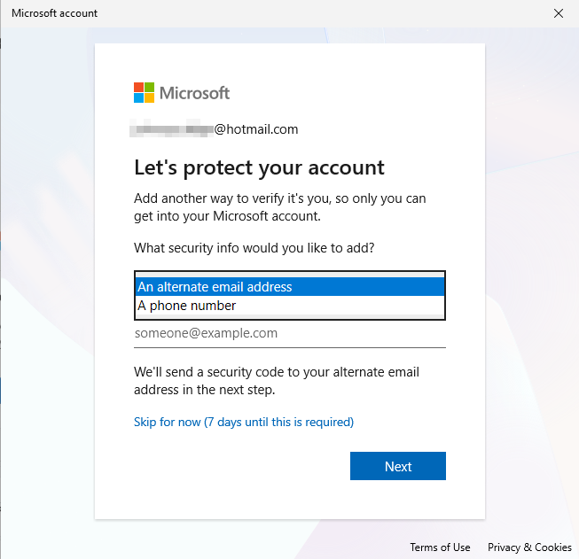The width and height of the screenshot is (579, 559).
Task: Click the yellow square of the Microsoft logo
Action: pos(149,97)
